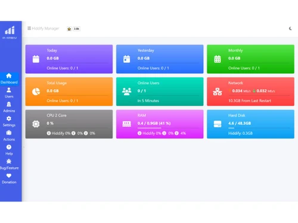This screenshot has height=223, width=298.
Task: Click the RAM usage progress bar
Action: click(168, 128)
